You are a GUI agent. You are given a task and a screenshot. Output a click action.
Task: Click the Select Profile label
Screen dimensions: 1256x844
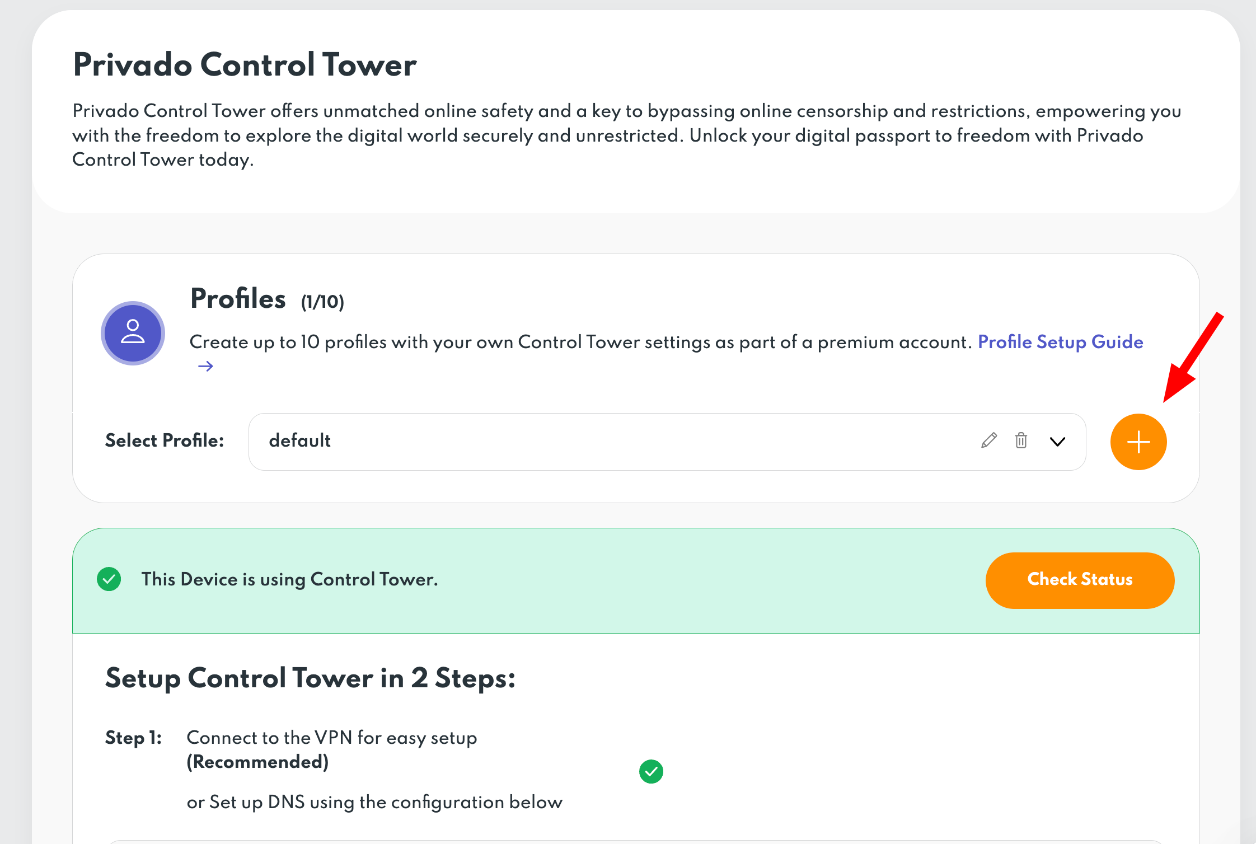coord(165,440)
